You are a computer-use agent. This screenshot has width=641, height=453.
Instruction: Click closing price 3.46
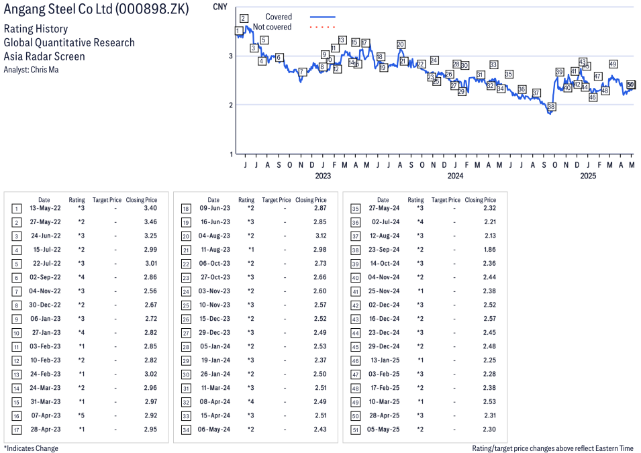click(150, 222)
